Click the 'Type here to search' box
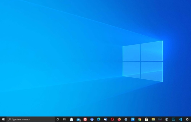This screenshot has width=191, height=122. [31, 119]
